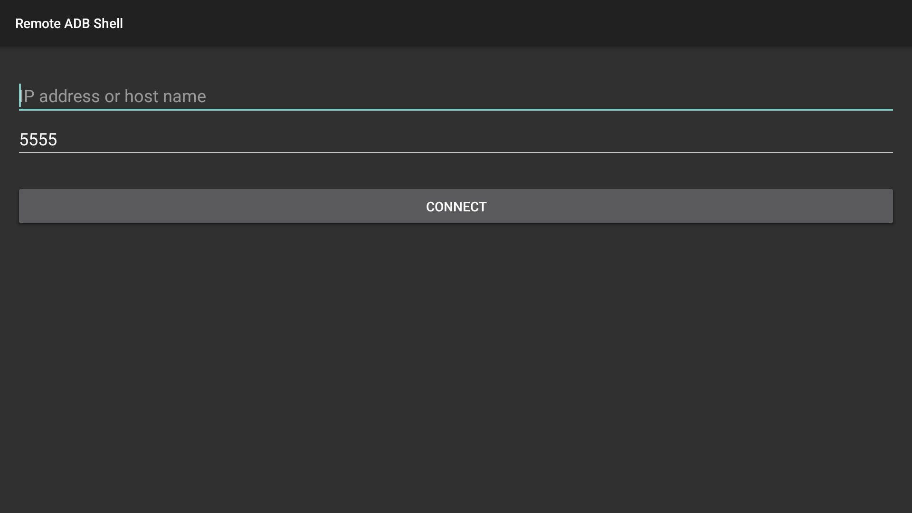Click the app bar at the top
This screenshot has height=513, width=912.
[x=456, y=23]
